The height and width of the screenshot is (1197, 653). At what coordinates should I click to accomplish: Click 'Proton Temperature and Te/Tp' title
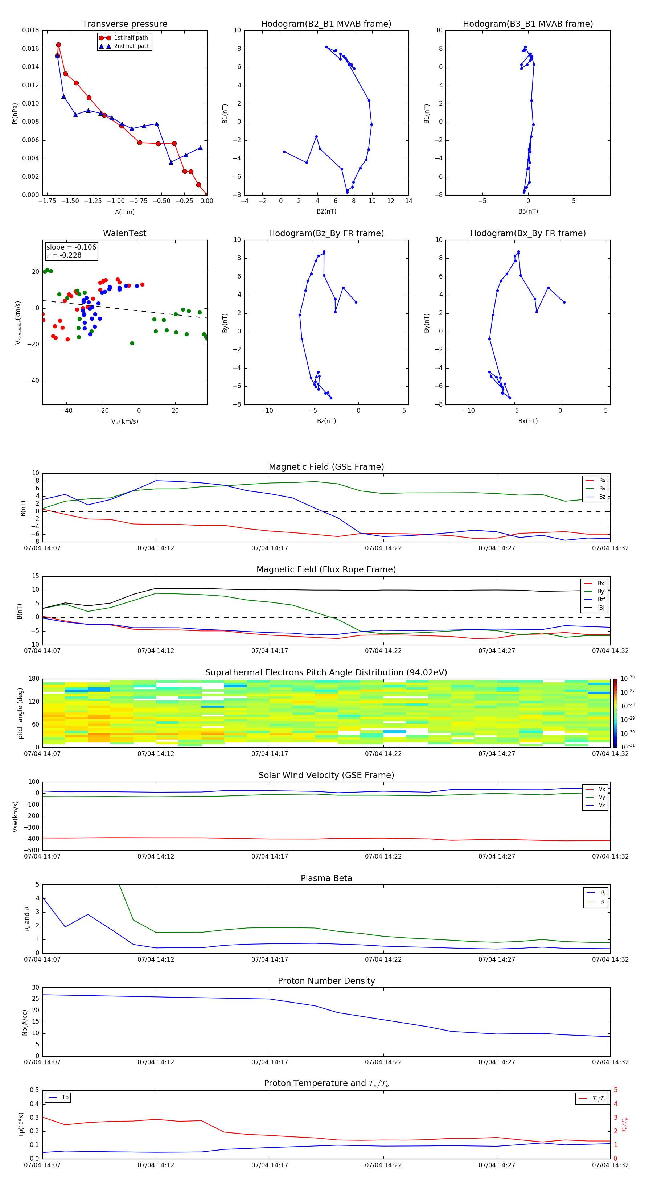point(326,1083)
